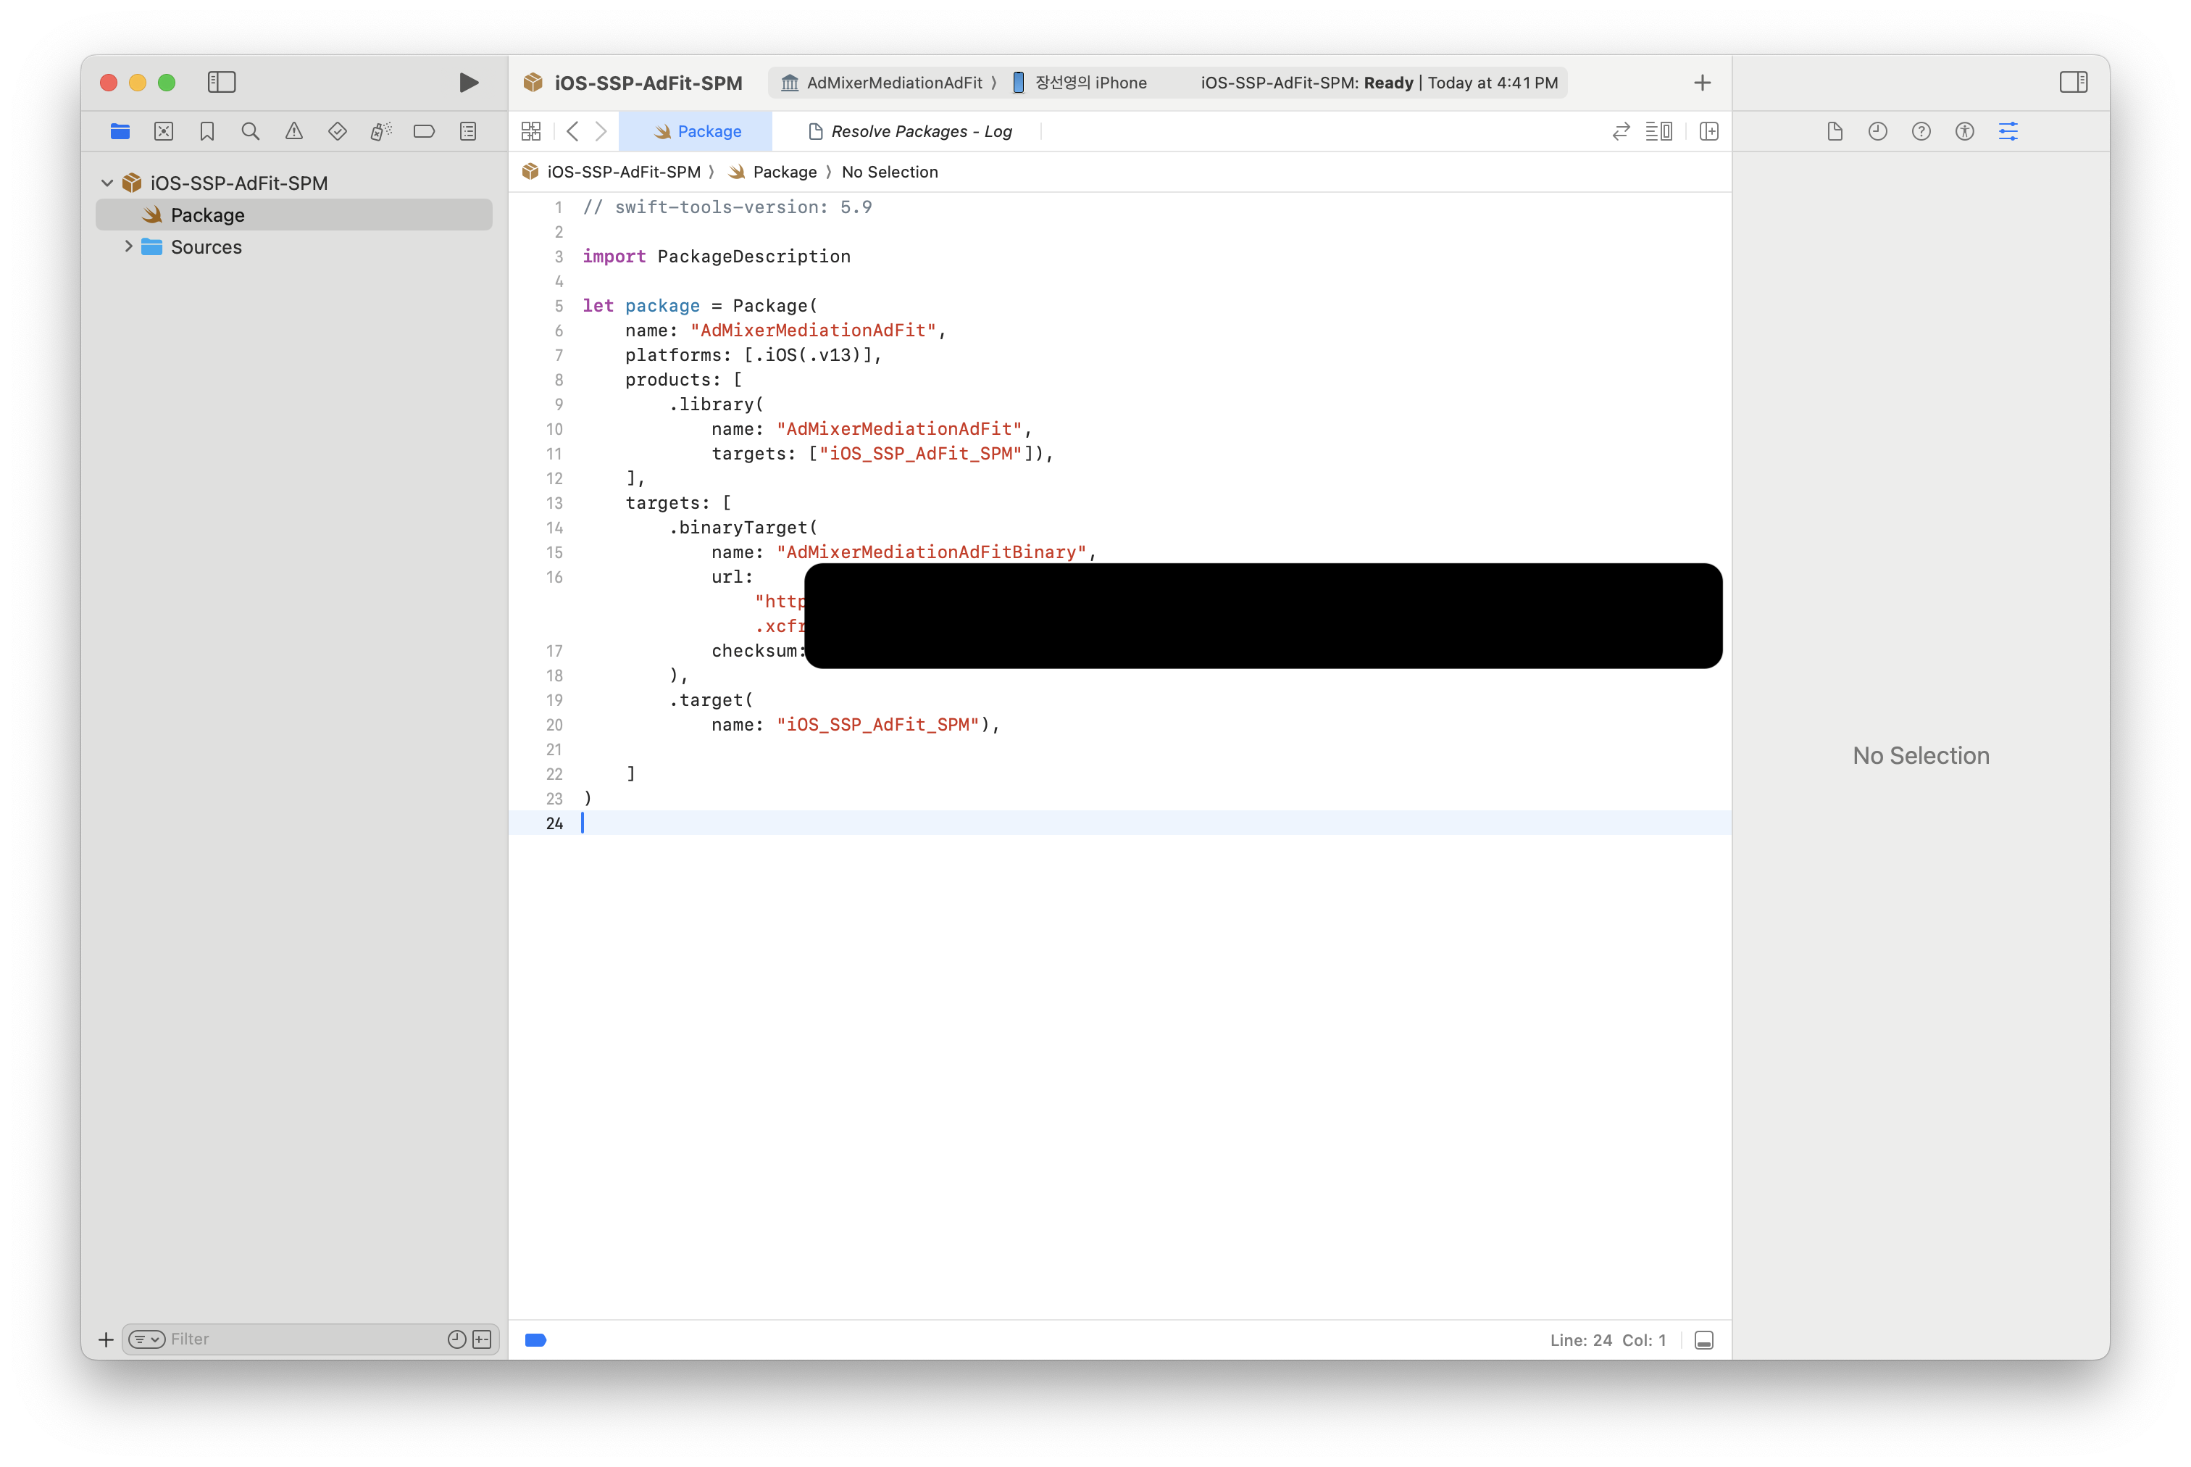Open the Source Control navigator
The image size is (2191, 1467).
point(164,131)
